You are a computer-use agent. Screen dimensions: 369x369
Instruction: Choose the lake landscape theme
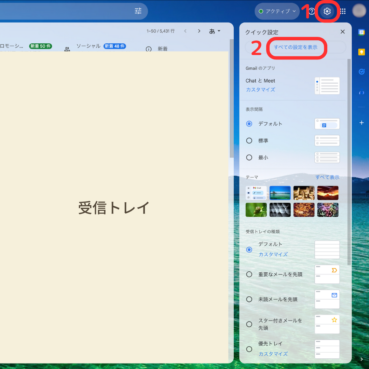pos(280,193)
